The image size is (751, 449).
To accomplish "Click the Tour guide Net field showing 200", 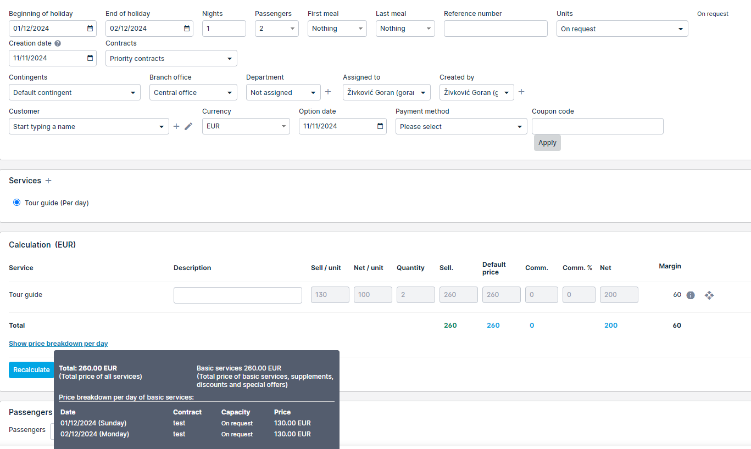I will pos(619,295).
